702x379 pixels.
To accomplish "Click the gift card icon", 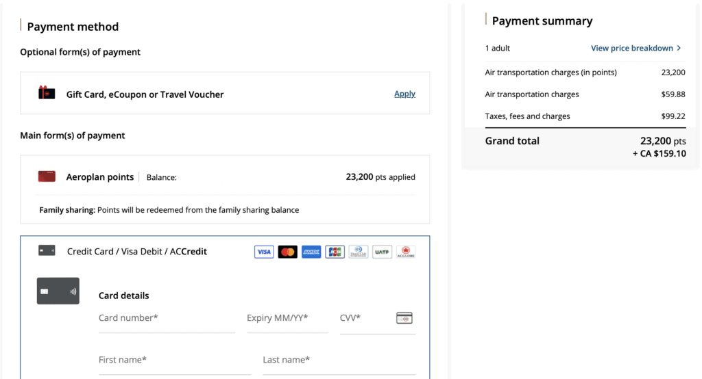I will [47, 92].
